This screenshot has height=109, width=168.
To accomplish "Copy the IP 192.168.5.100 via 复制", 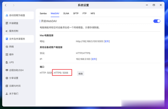I will pyautogui.click(x=94, y=59).
